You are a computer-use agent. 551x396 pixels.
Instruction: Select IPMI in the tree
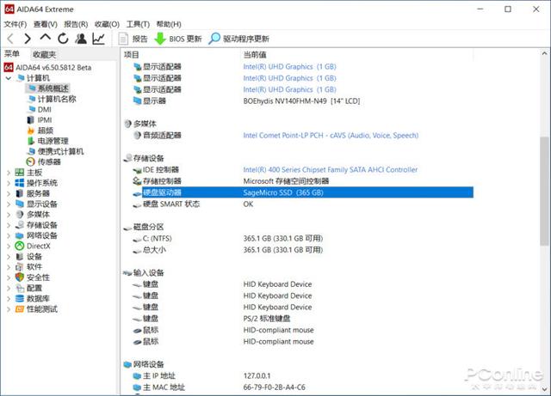click(x=40, y=120)
